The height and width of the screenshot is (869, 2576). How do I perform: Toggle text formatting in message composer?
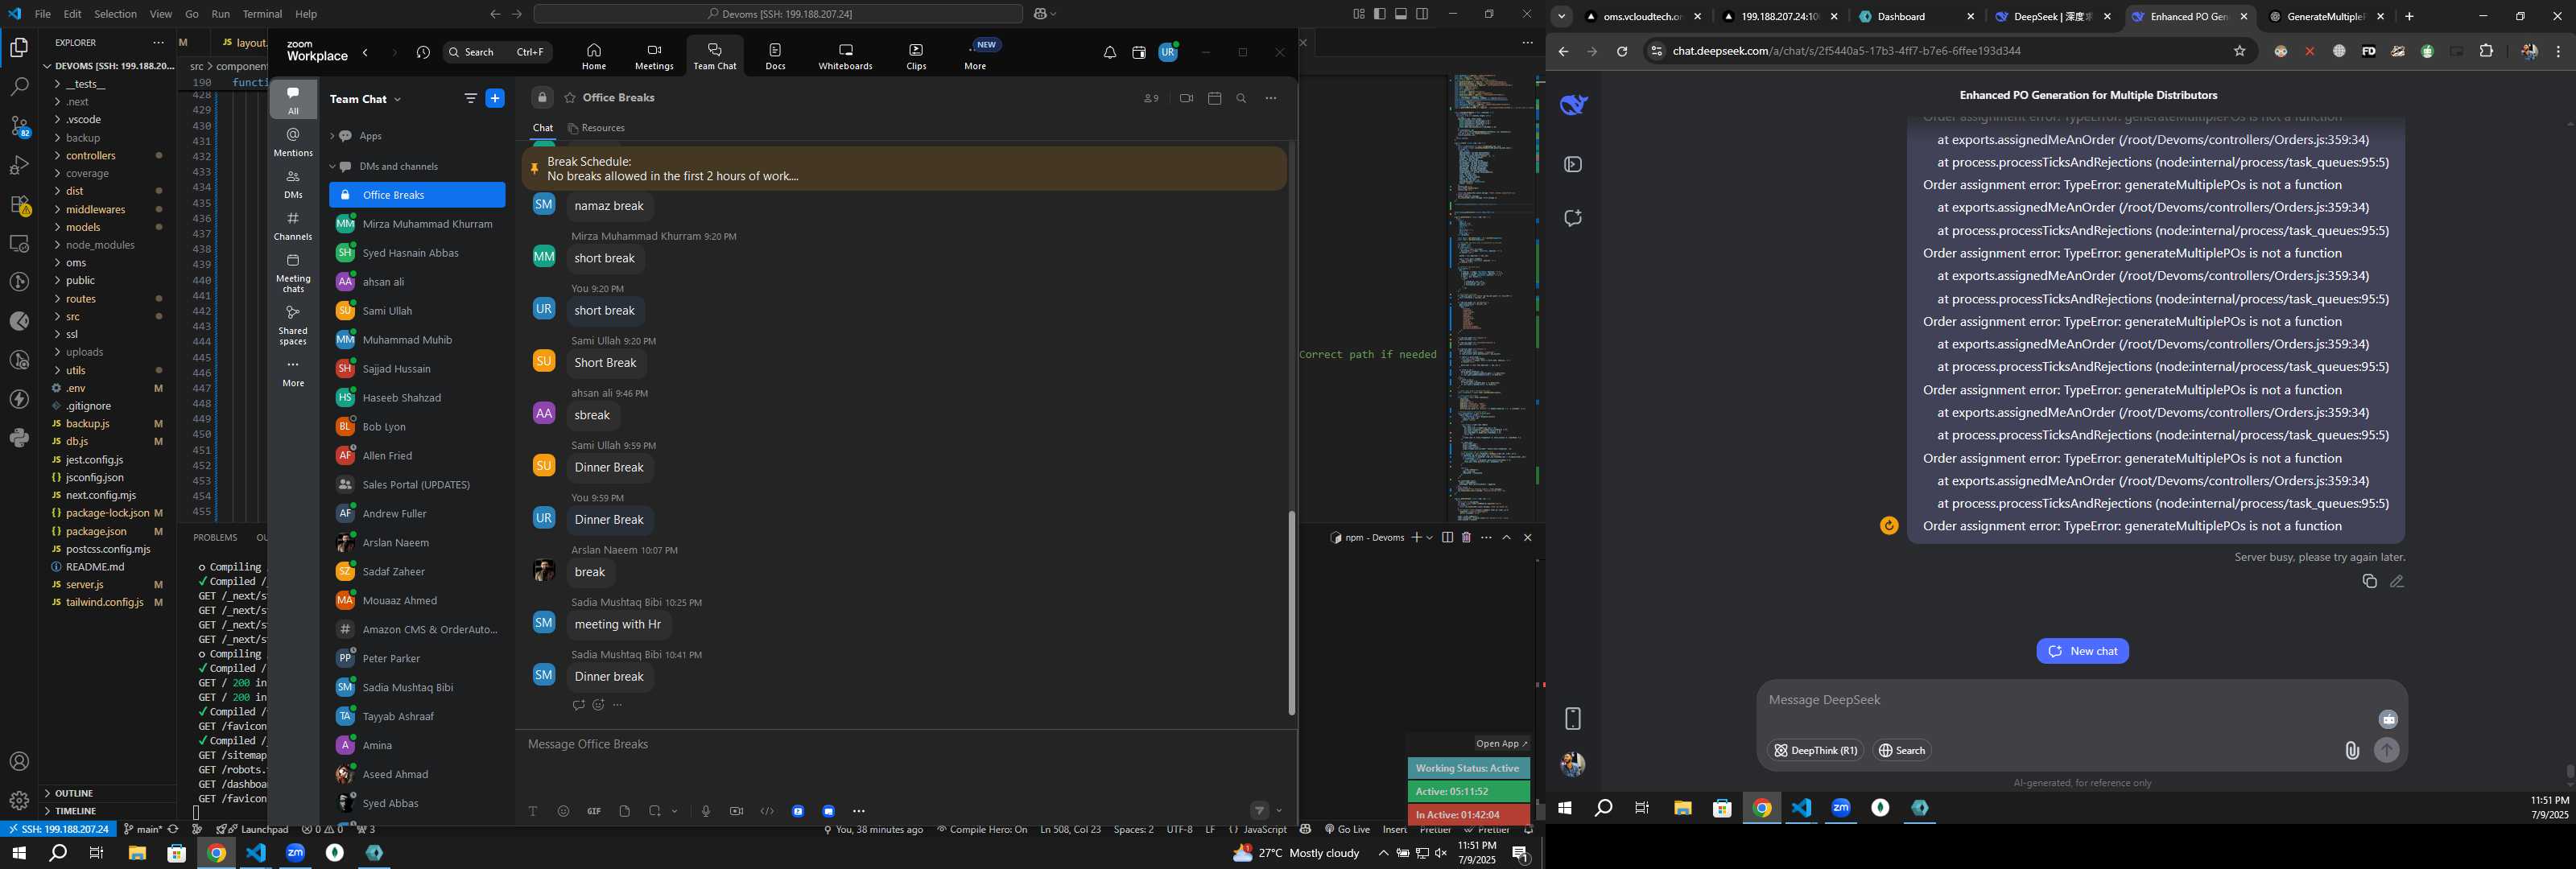(533, 811)
